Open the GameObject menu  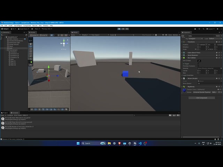click(x=18, y=26)
